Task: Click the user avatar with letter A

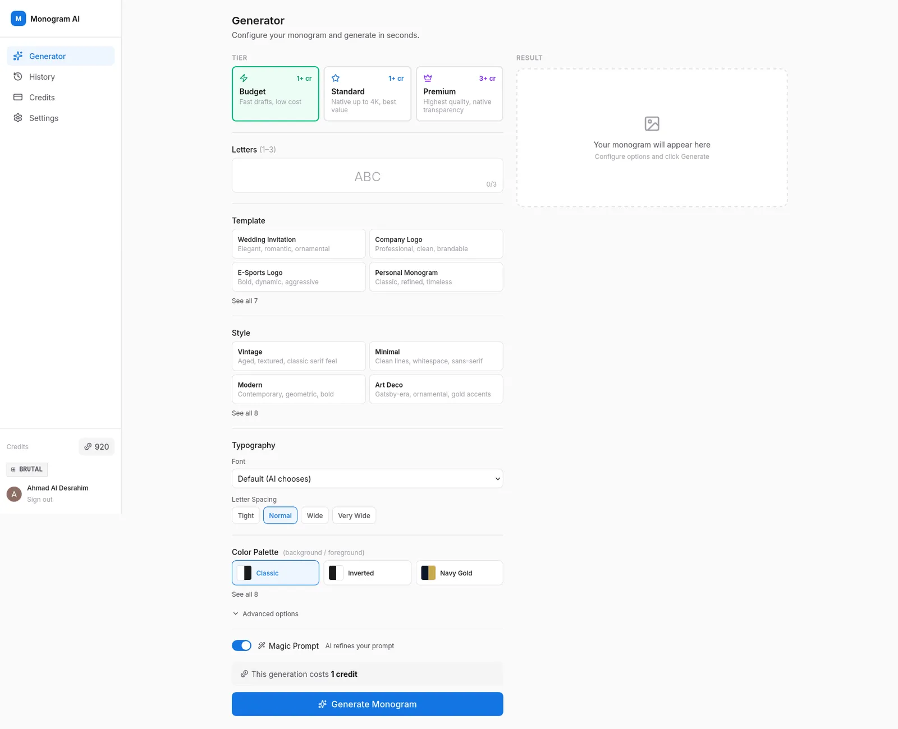Action: [14, 494]
